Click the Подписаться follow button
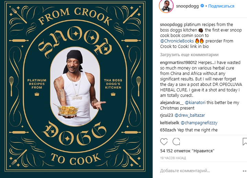247x178 pixels. pos(221,6)
